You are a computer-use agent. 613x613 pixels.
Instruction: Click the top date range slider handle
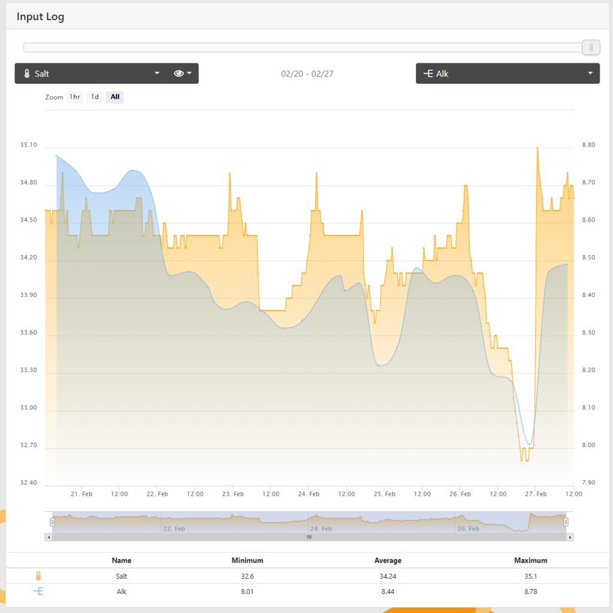[x=591, y=47]
